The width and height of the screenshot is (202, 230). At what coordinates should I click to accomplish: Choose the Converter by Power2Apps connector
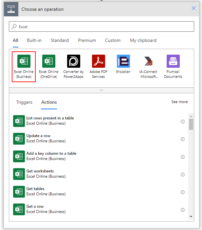pos(73,61)
